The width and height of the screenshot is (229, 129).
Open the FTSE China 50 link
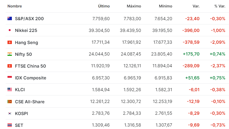[x=30, y=66]
